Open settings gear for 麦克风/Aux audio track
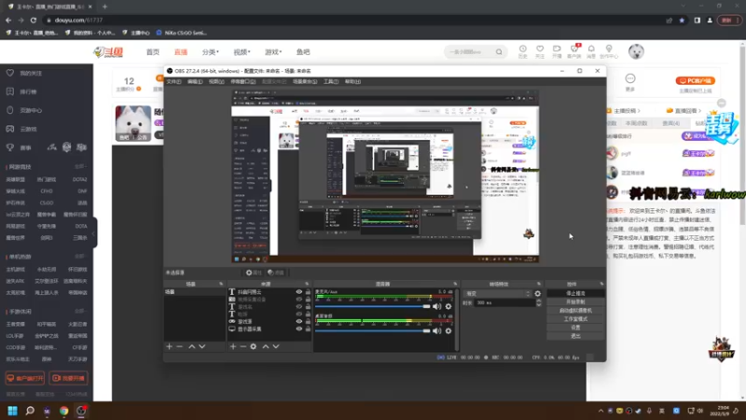This screenshot has height=420, width=746. click(449, 307)
